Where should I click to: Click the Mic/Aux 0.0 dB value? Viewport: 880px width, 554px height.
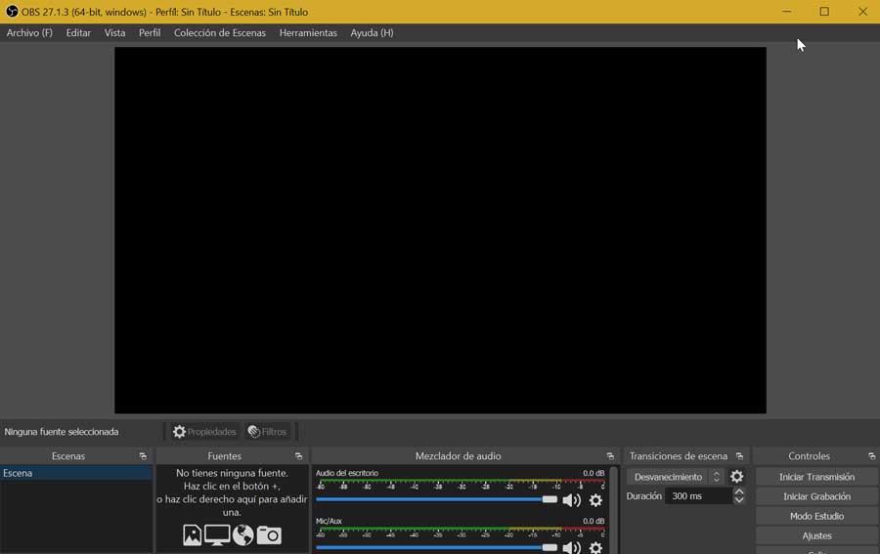coord(594,521)
